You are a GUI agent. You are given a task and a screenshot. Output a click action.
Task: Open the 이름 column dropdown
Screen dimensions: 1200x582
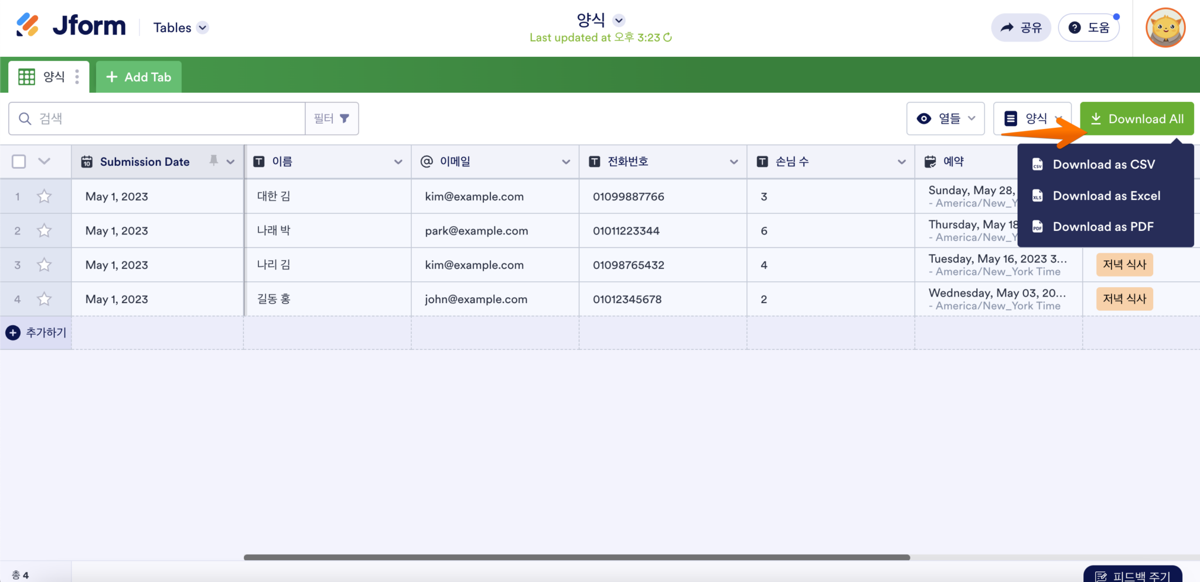[x=398, y=161]
